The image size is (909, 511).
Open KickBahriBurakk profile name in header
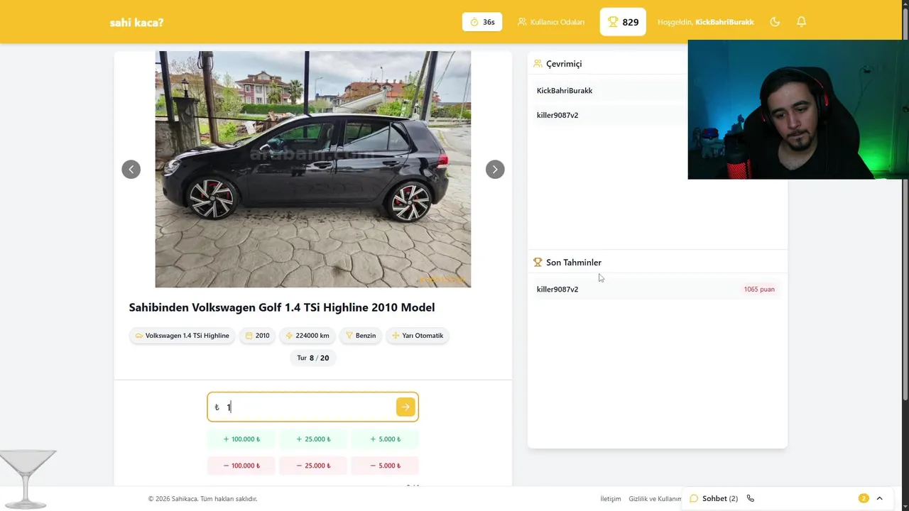tap(724, 22)
